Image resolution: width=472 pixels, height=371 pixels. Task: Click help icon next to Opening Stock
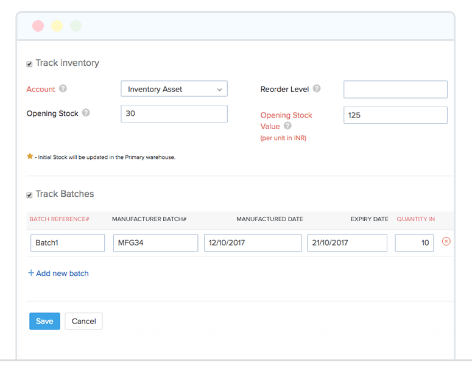(86, 113)
